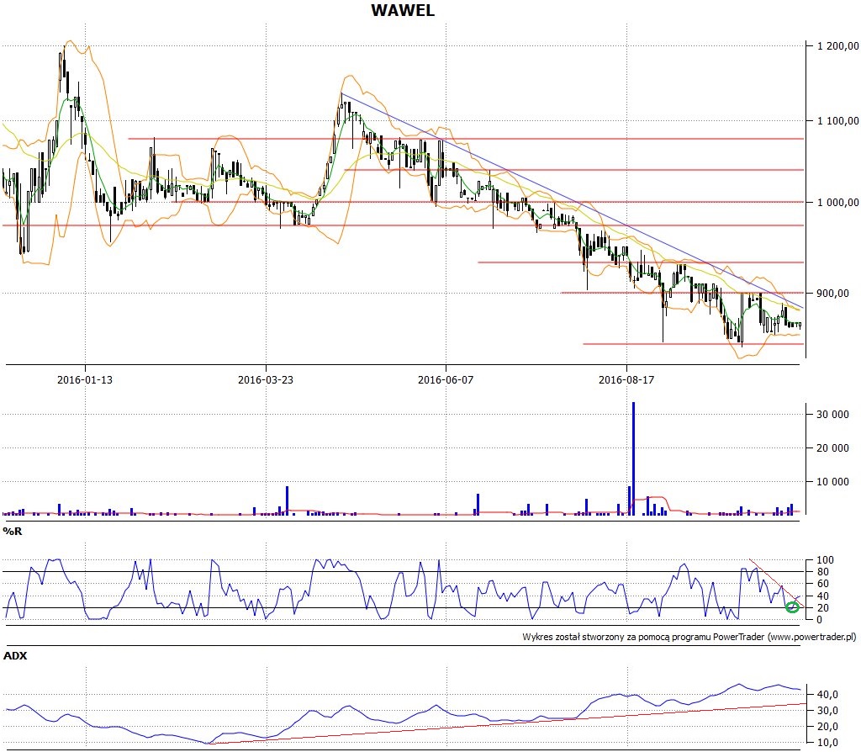This screenshot has height=752, width=861.
Task: Select the 2016-01-13 date label
Action: pyautogui.click(x=85, y=379)
